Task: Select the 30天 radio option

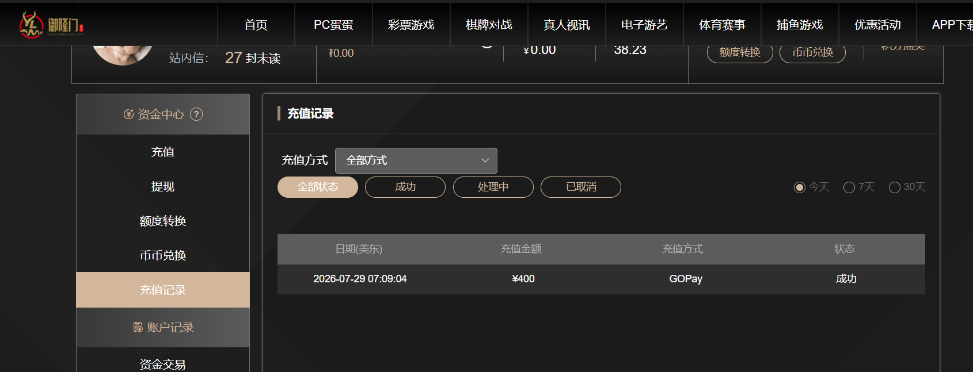Action: (895, 187)
